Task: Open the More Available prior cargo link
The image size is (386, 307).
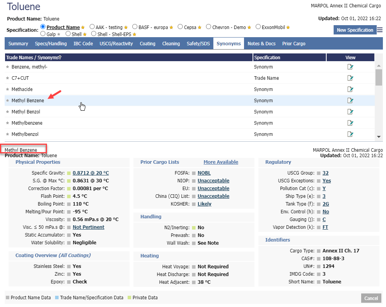Action: pos(221,162)
